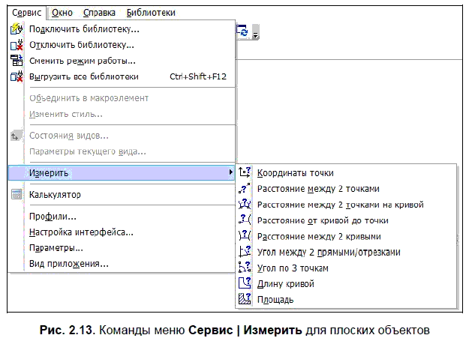The width and height of the screenshot is (469, 341).
Task: Click the Угол по 3 точкам icon
Action: pos(244,268)
